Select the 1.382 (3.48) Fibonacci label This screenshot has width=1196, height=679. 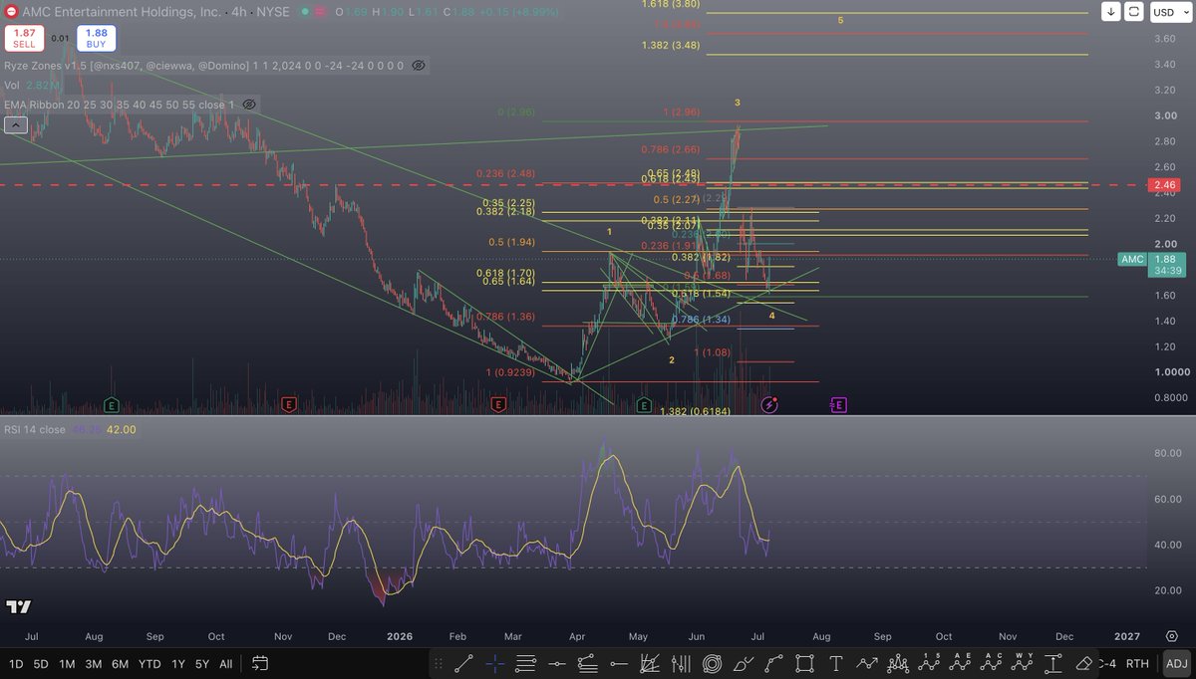pyautogui.click(x=670, y=46)
